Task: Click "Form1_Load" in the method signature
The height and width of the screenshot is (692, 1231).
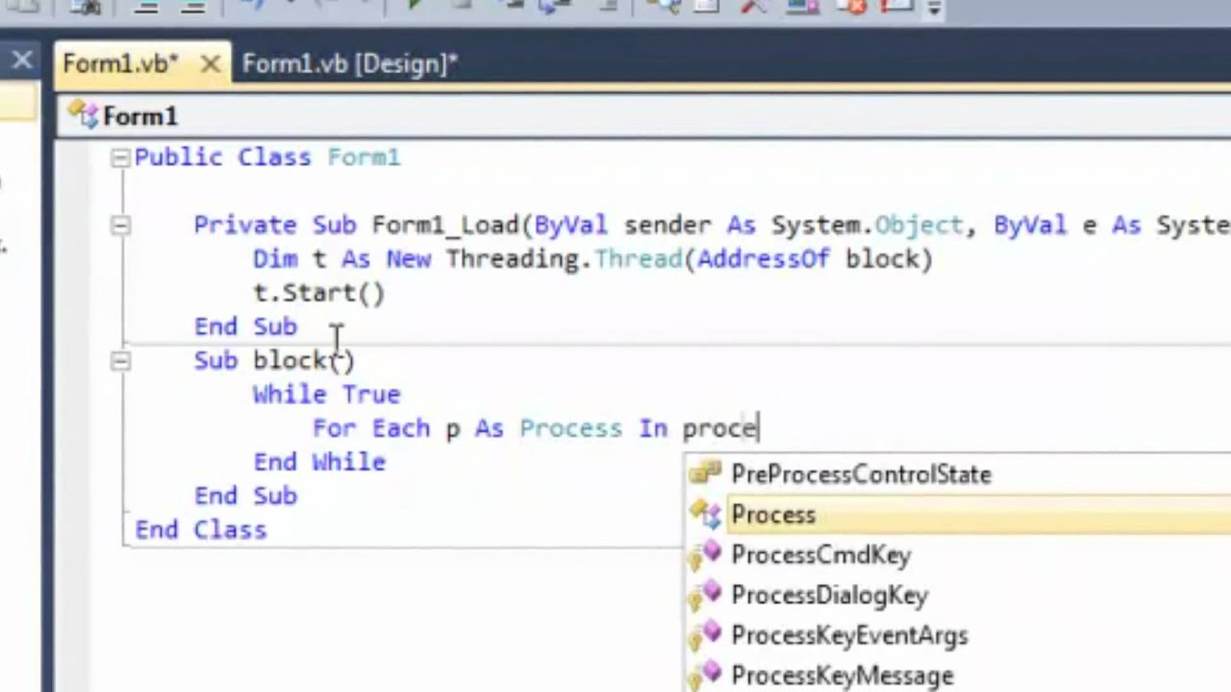Action: coord(445,225)
